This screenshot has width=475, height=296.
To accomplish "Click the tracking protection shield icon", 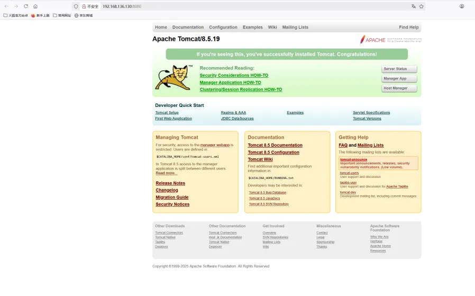I will point(76,6).
